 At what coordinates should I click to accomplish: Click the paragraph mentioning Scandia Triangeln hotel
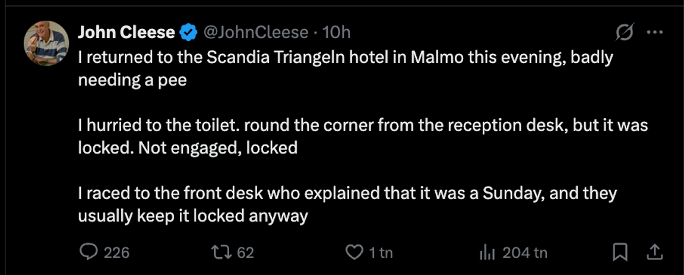coord(344,68)
